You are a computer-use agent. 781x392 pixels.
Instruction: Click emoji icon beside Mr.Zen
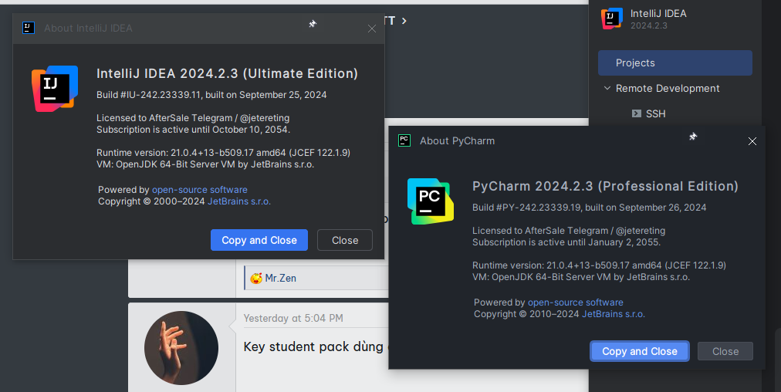[256, 278]
